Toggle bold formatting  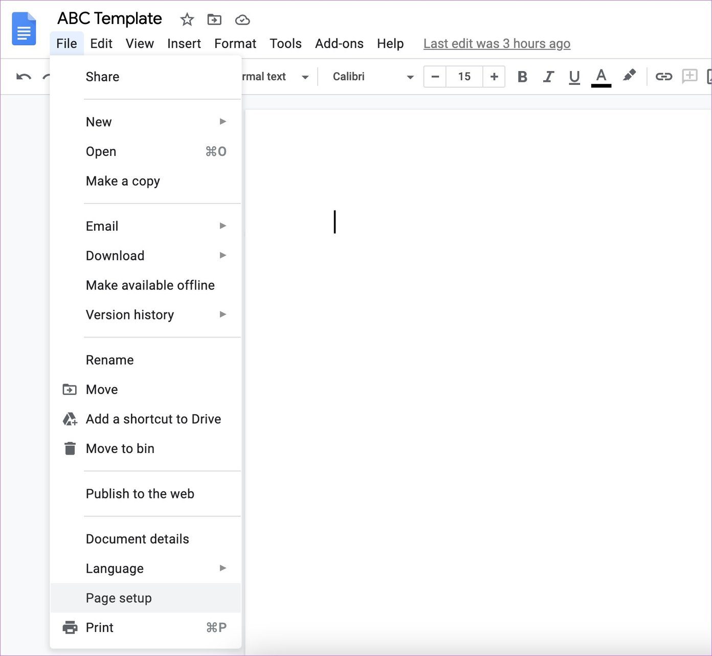(522, 77)
